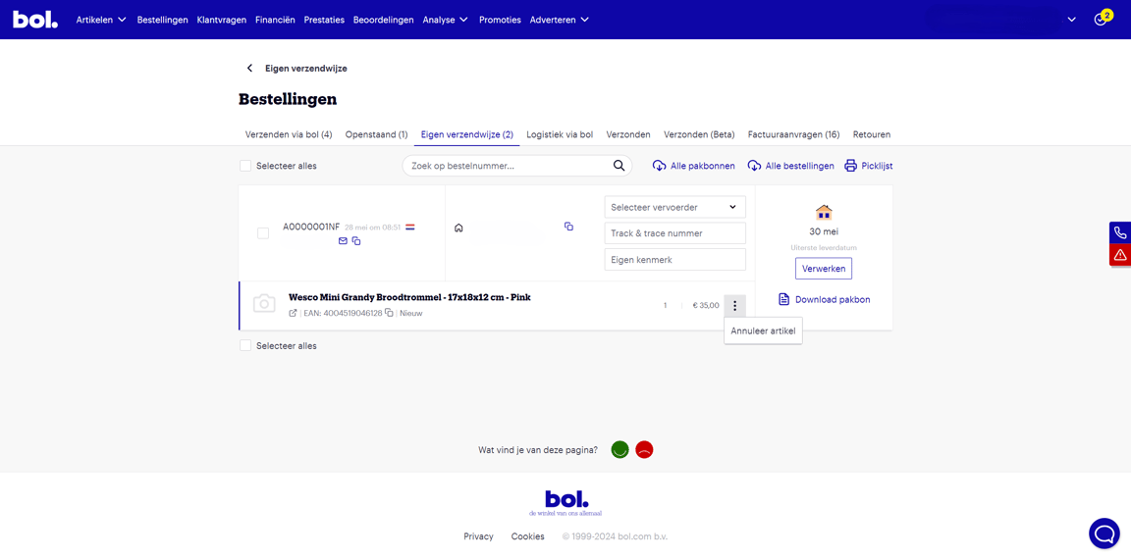This screenshot has width=1131, height=559.
Task: Focus the Track & trace nummer field
Action: pos(674,233)
